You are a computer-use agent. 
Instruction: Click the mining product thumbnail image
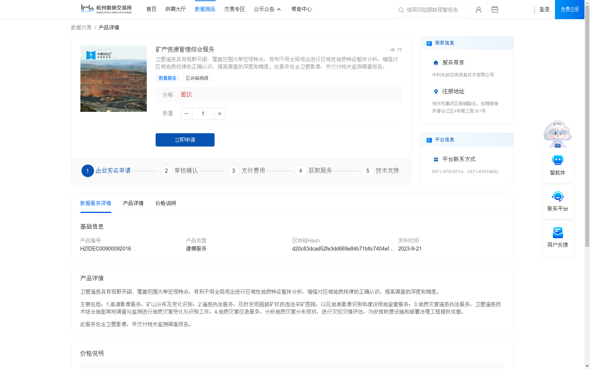[x=114, y=79]
